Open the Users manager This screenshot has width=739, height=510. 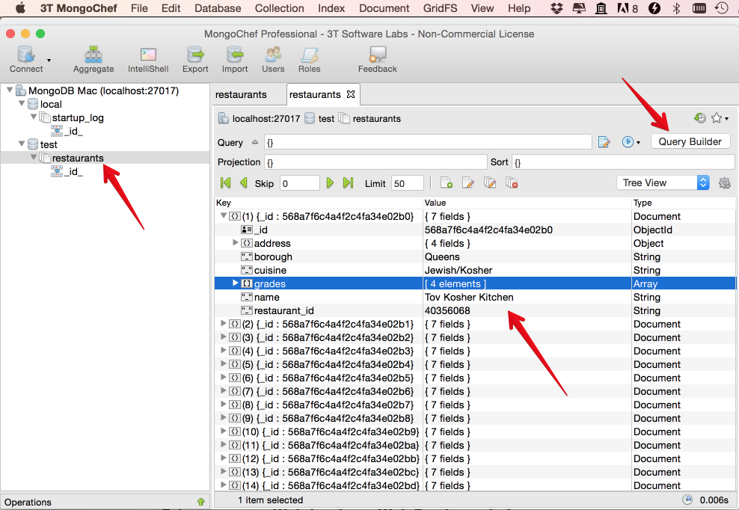[x=273, y=56]
